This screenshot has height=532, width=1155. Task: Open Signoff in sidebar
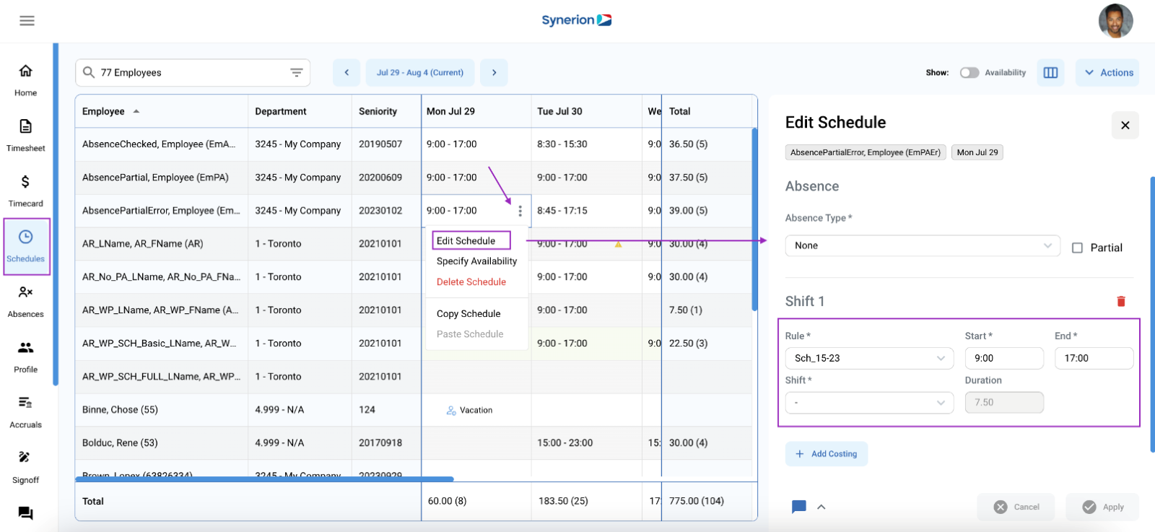tap(25, 467)
